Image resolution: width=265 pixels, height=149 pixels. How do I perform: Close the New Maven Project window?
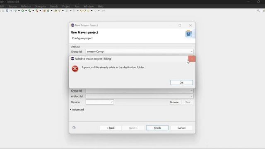point(190,25)
